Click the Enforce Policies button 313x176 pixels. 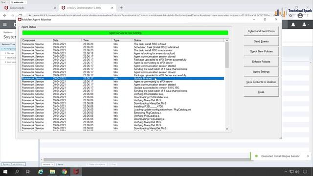click(261, 62)
